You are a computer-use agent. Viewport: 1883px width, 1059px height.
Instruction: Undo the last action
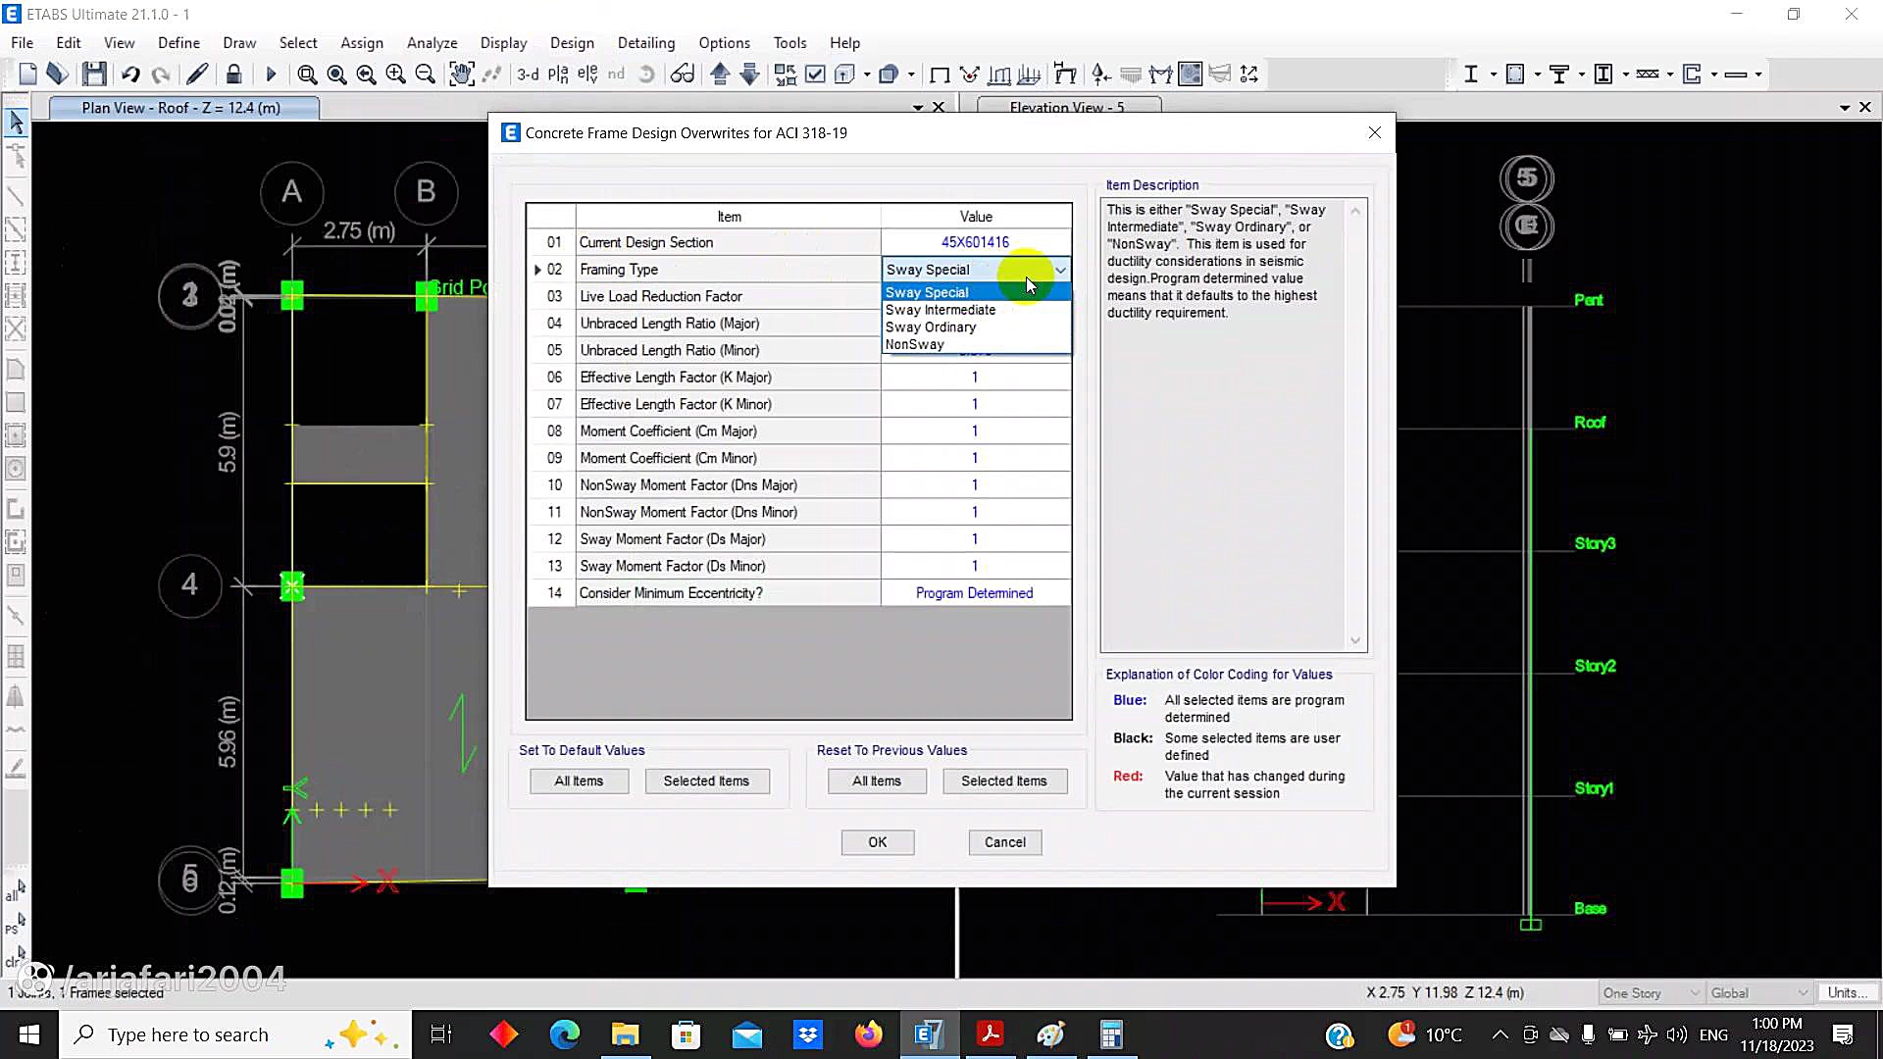(130, 74)
